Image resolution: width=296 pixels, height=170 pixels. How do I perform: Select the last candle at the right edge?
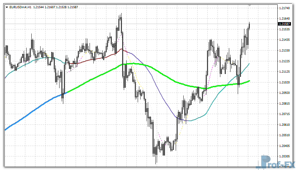click(249, 26)
